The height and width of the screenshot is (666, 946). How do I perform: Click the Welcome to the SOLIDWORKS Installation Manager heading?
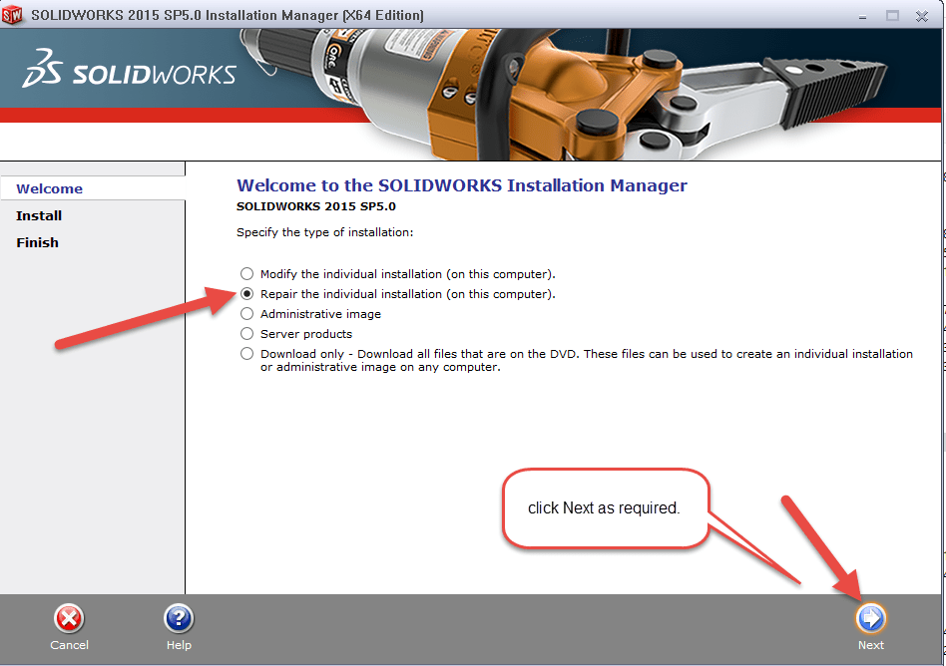coord(462,185)
